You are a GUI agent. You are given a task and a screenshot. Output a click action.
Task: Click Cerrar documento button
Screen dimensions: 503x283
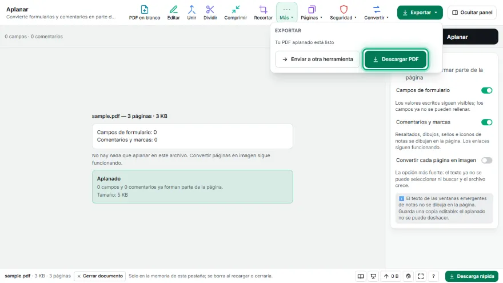point(100,276)
